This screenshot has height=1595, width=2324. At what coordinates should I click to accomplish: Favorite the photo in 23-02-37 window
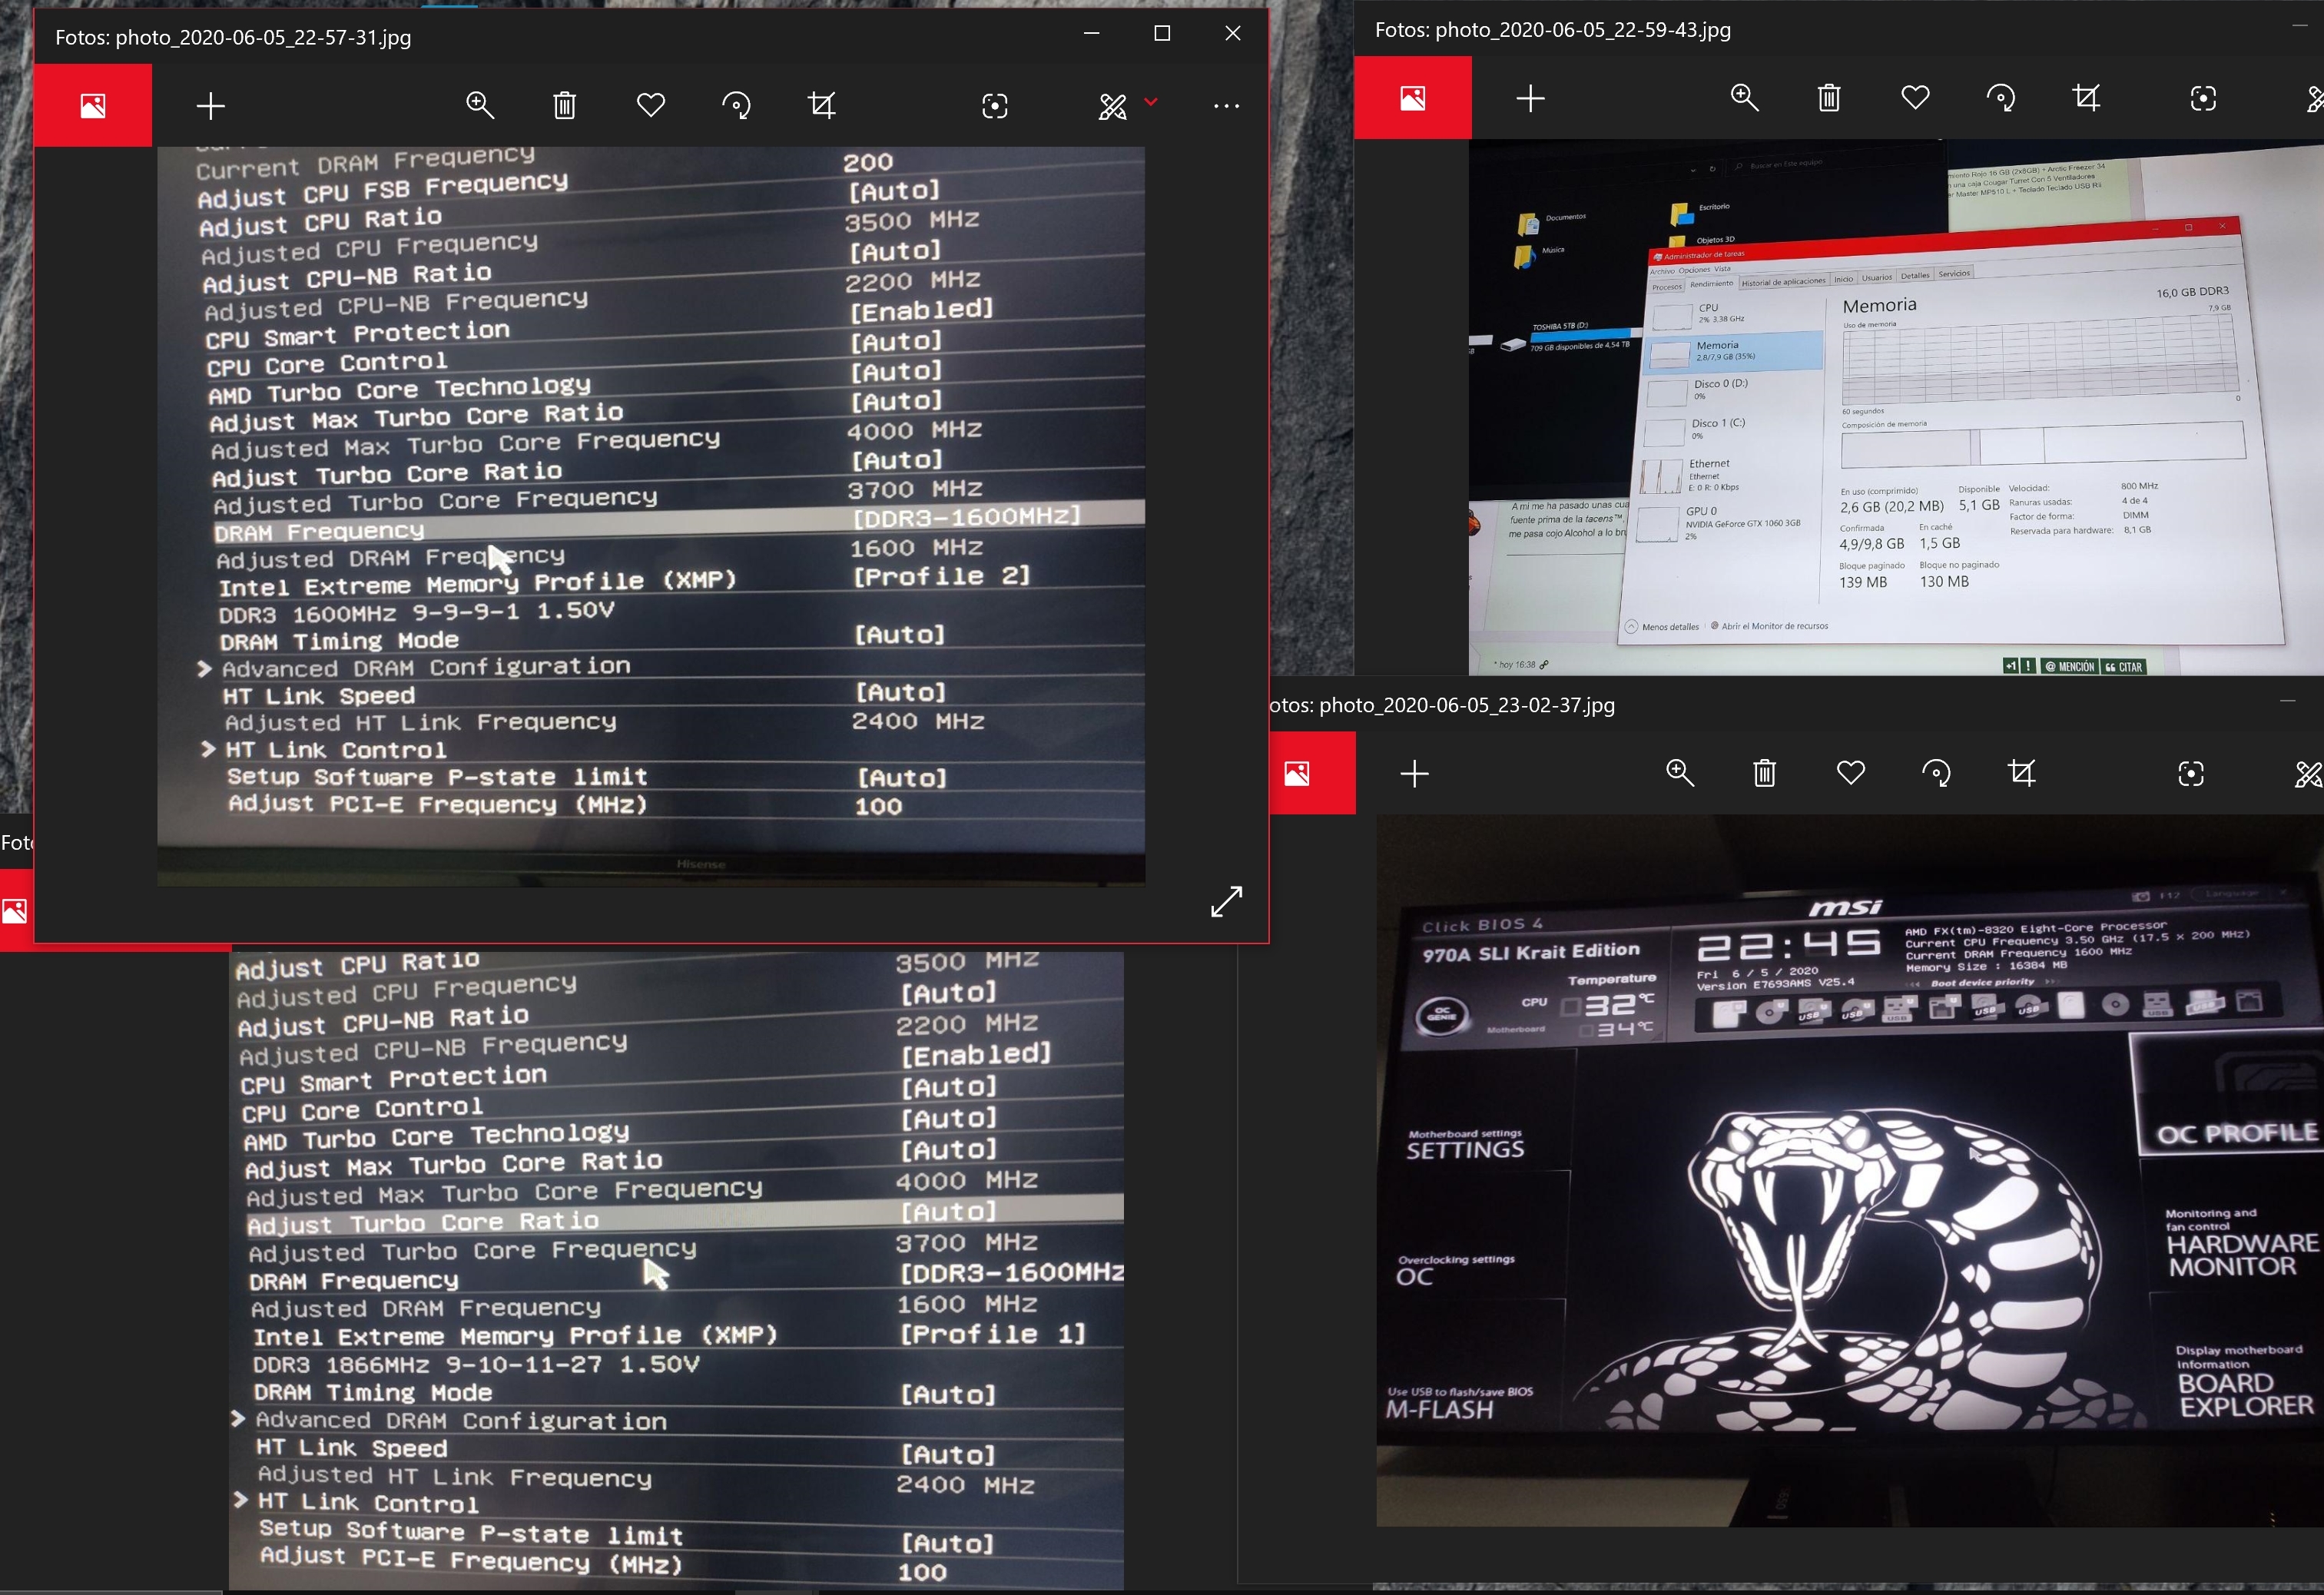coord(1851,772)
